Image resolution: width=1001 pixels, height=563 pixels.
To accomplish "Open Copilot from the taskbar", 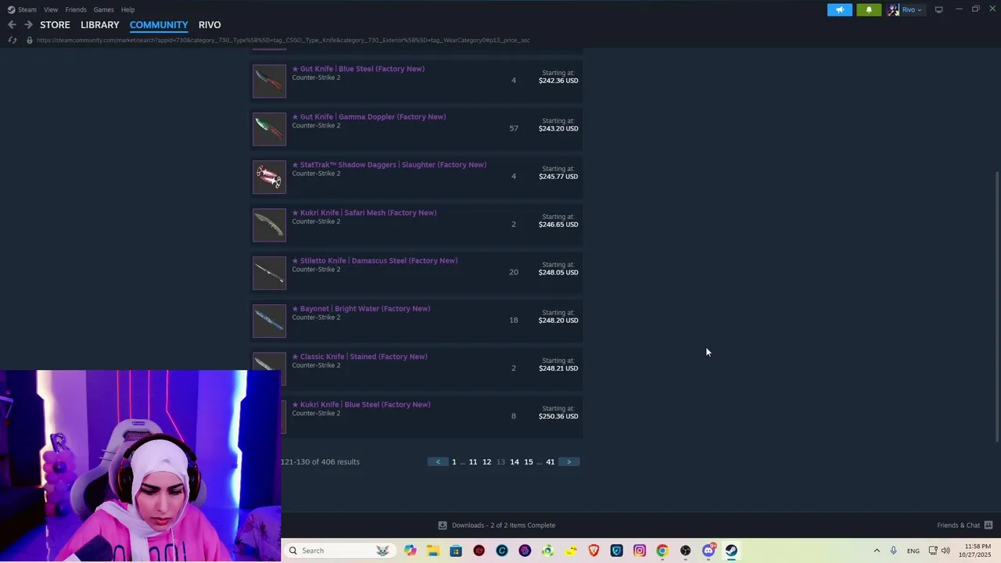I will tap(410, 550).
